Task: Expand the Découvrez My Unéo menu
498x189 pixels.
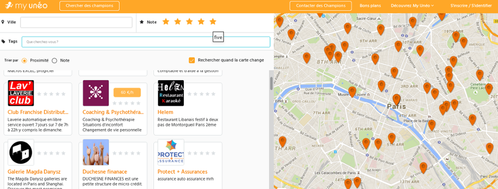Action: 412,5
